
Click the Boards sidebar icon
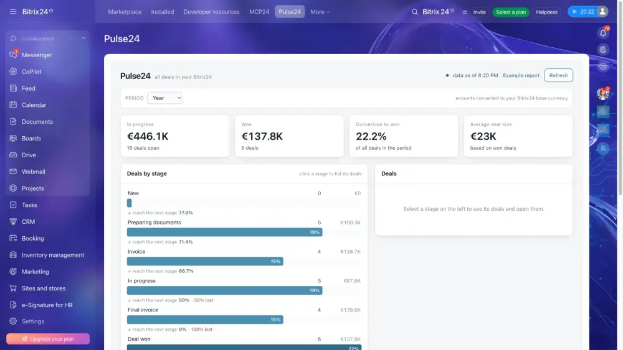tap(13, 138)
